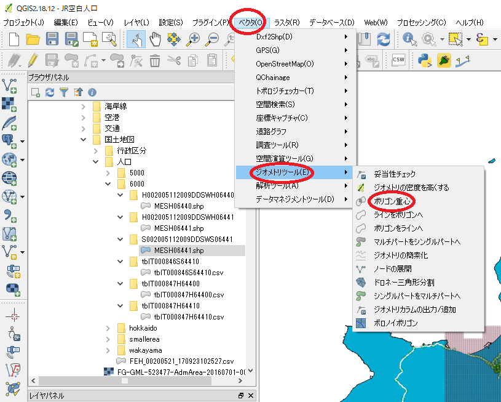Select the Zoom In magnifier tool
This screenshot has width=501, height=402.
click(x=193, y=39)
